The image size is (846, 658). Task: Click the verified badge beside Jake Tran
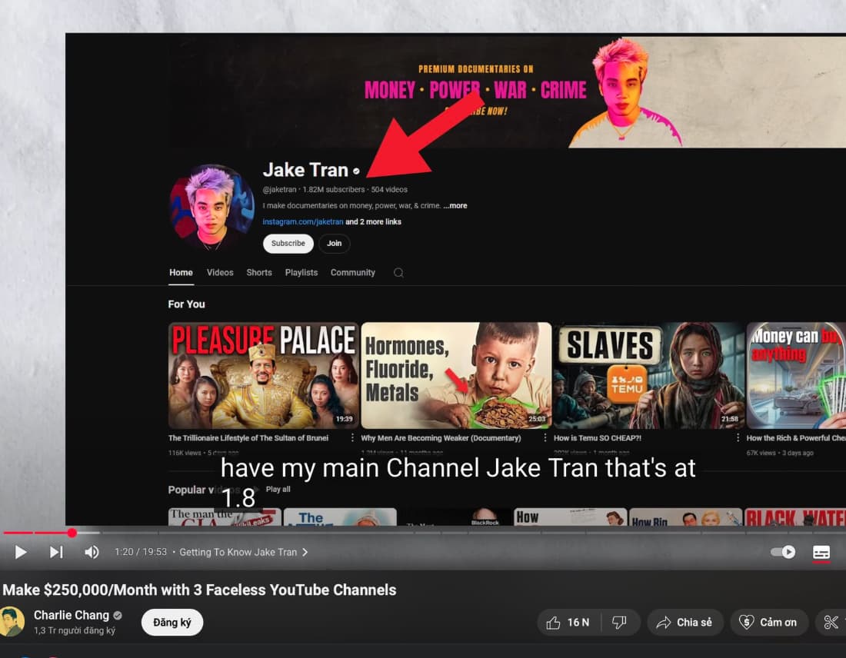pos(356,171)
